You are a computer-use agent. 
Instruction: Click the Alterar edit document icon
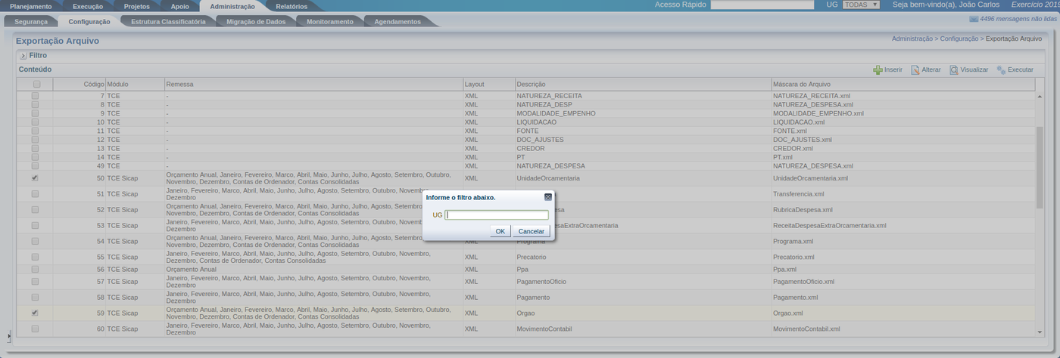coord(915,69)
